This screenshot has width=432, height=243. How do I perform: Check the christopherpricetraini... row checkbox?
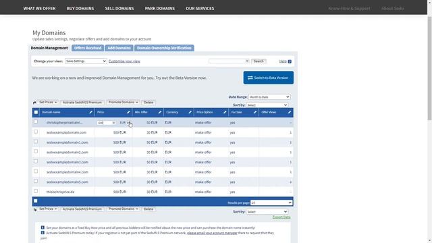(x=36, y=122)
